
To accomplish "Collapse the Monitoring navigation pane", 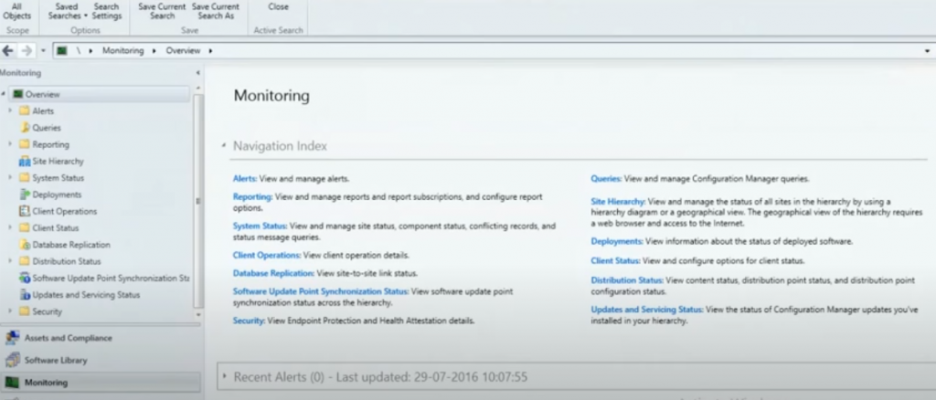I will 198,73.
